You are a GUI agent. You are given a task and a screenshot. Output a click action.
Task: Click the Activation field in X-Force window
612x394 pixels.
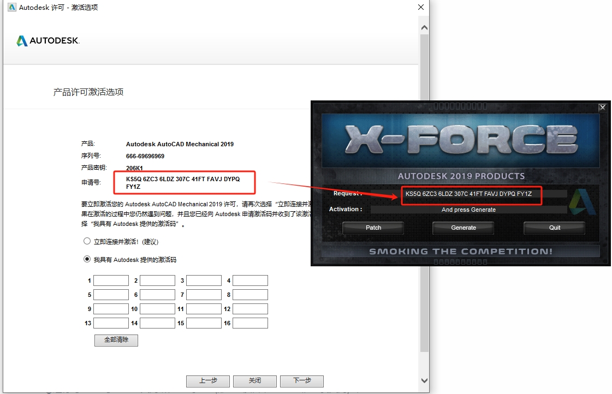click(x=469, y=210)
